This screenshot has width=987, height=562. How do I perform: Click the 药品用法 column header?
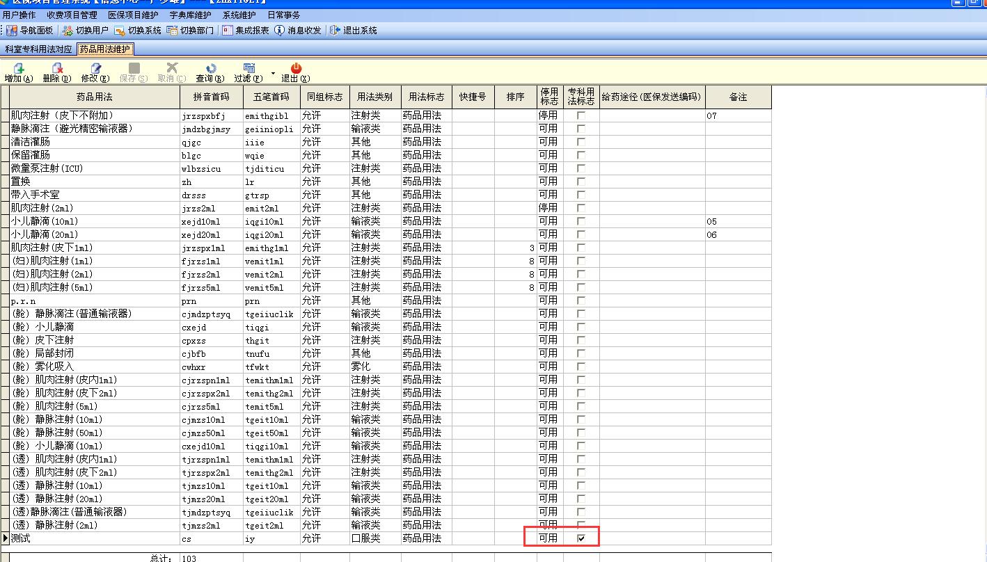pos(95,97)
